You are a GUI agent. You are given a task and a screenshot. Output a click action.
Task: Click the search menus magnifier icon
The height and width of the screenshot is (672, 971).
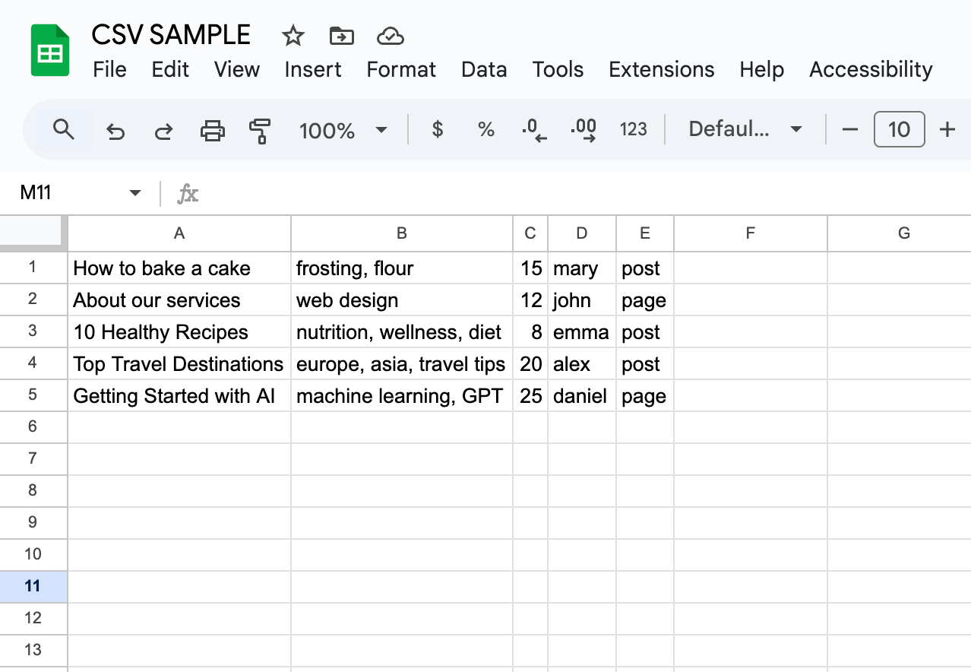point(64,130)
